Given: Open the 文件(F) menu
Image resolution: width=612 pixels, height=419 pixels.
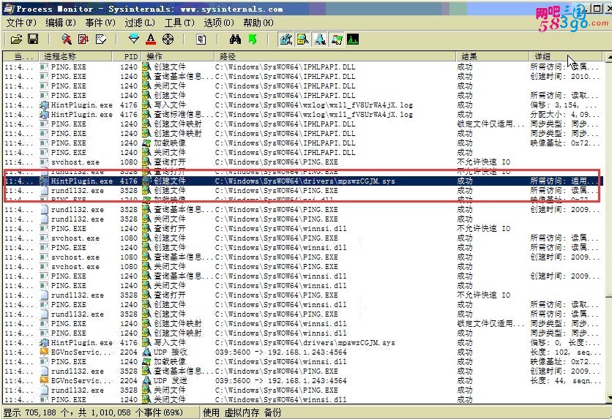Looking at the screenshot, I should coord(21,23).
